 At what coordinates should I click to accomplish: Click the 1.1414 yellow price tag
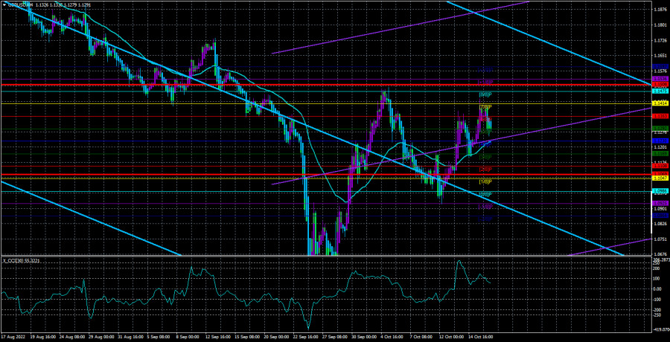(660, 104)
